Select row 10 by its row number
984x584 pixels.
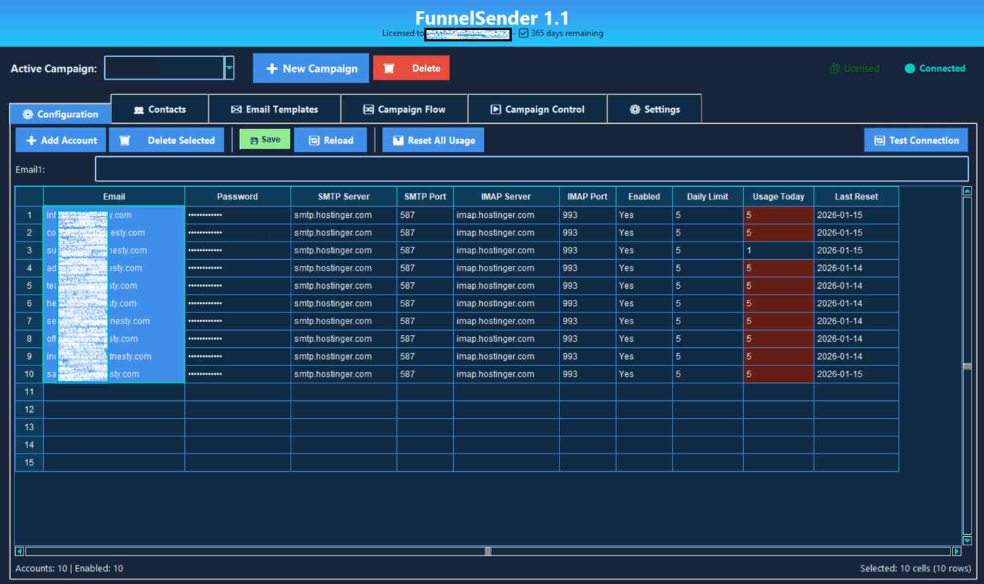[x=30, y=374]
